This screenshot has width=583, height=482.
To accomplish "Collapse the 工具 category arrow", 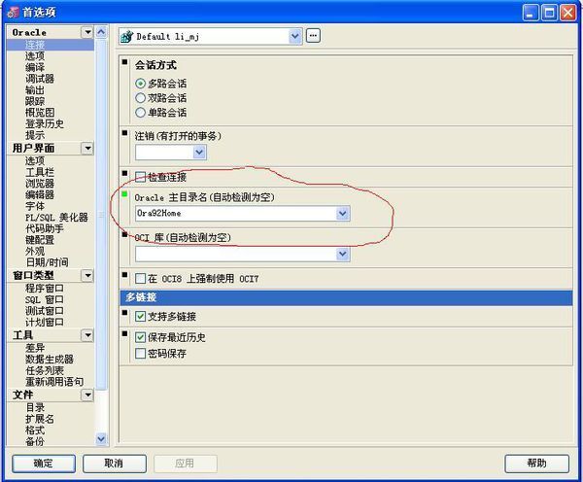I will (x=87, y=335).
